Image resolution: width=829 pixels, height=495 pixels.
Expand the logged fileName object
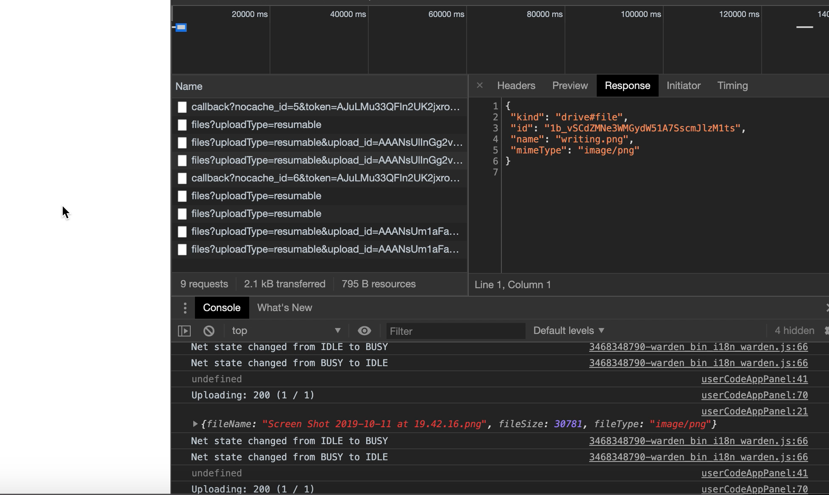pos(195,423)
